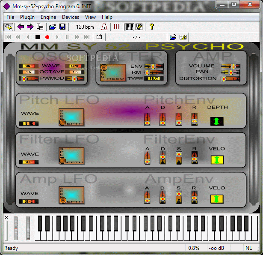Click the filter FEQ/RESO XY pad
Image resolution: width=263 pixels, height=255 pixels.
point(113,72)
